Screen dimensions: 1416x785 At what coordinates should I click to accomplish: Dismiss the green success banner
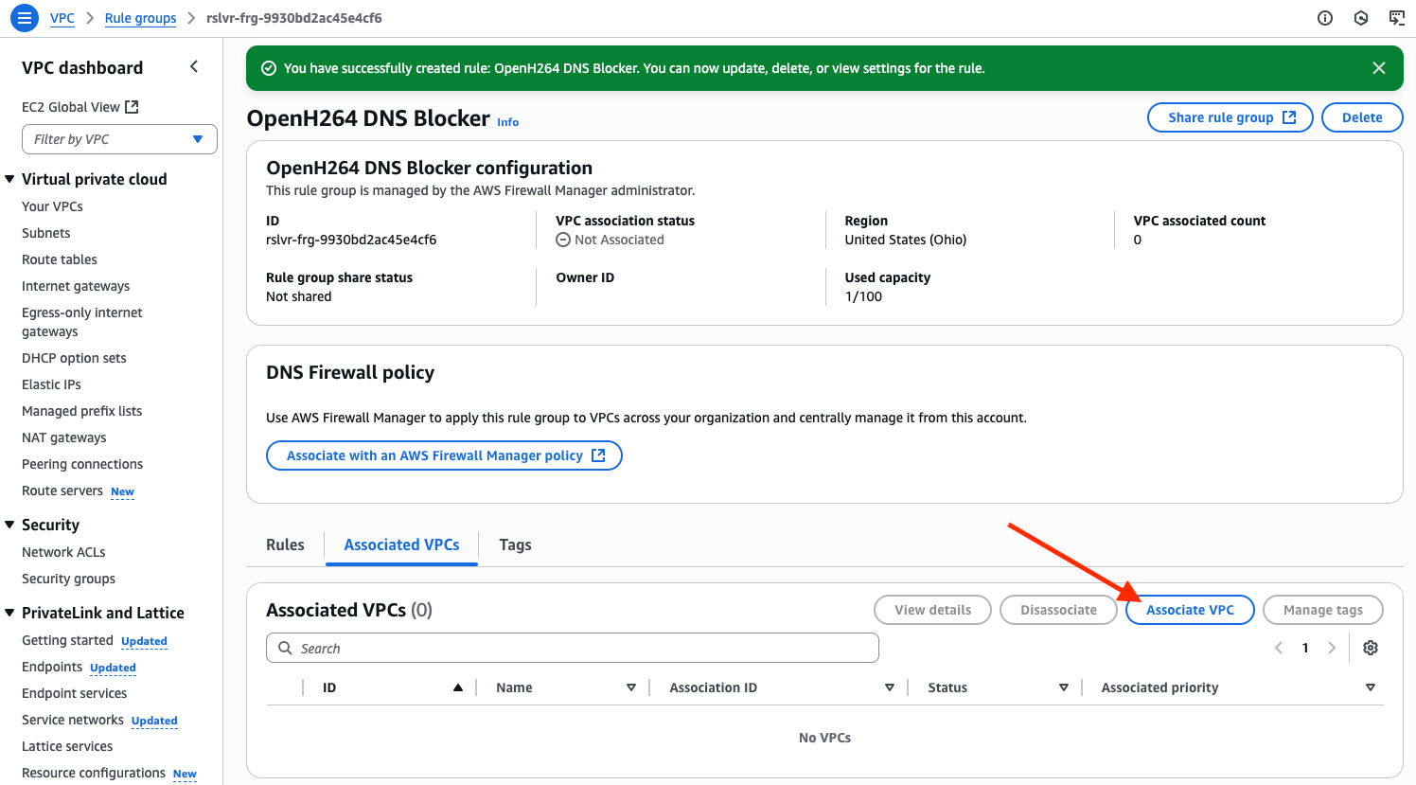(1378, 68)
